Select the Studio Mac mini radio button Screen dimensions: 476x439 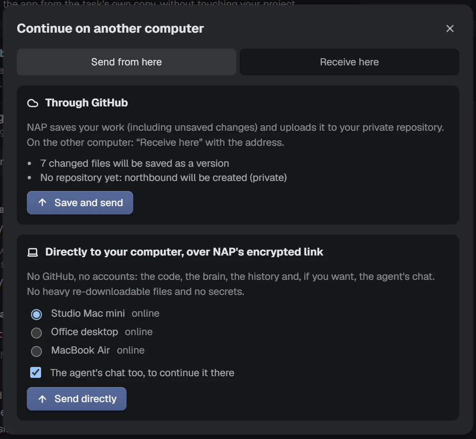point(36,314)
